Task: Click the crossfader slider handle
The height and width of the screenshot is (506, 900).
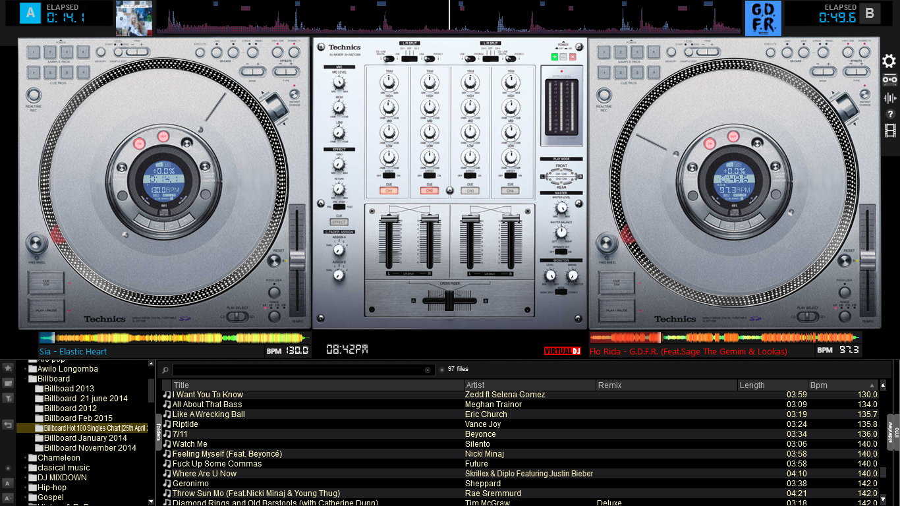Action: point(450,301)
